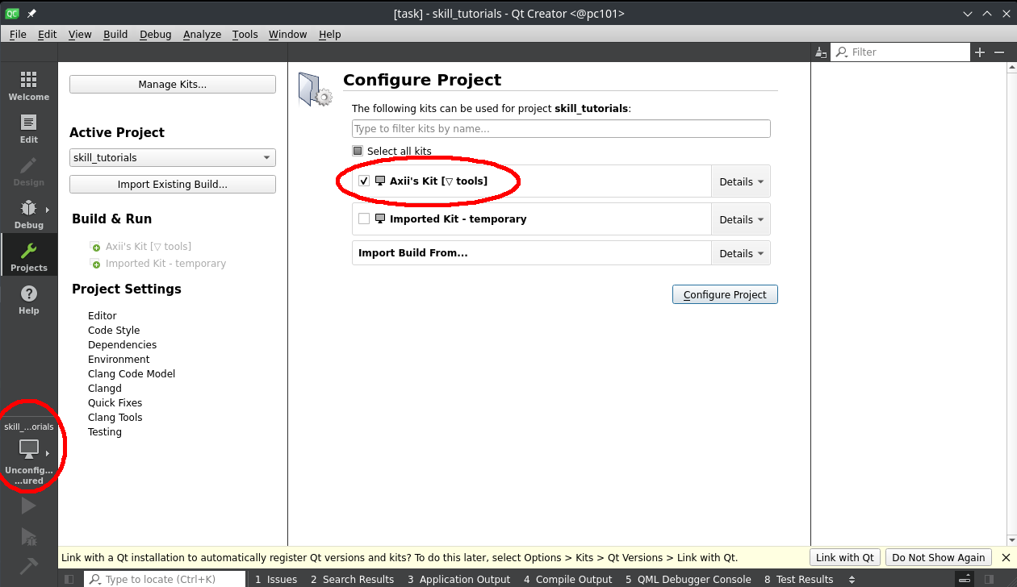Click the add icon beside Axii's Kit in Build & Run
Screen dimensions: 1017x587
(x=96, y=247)
